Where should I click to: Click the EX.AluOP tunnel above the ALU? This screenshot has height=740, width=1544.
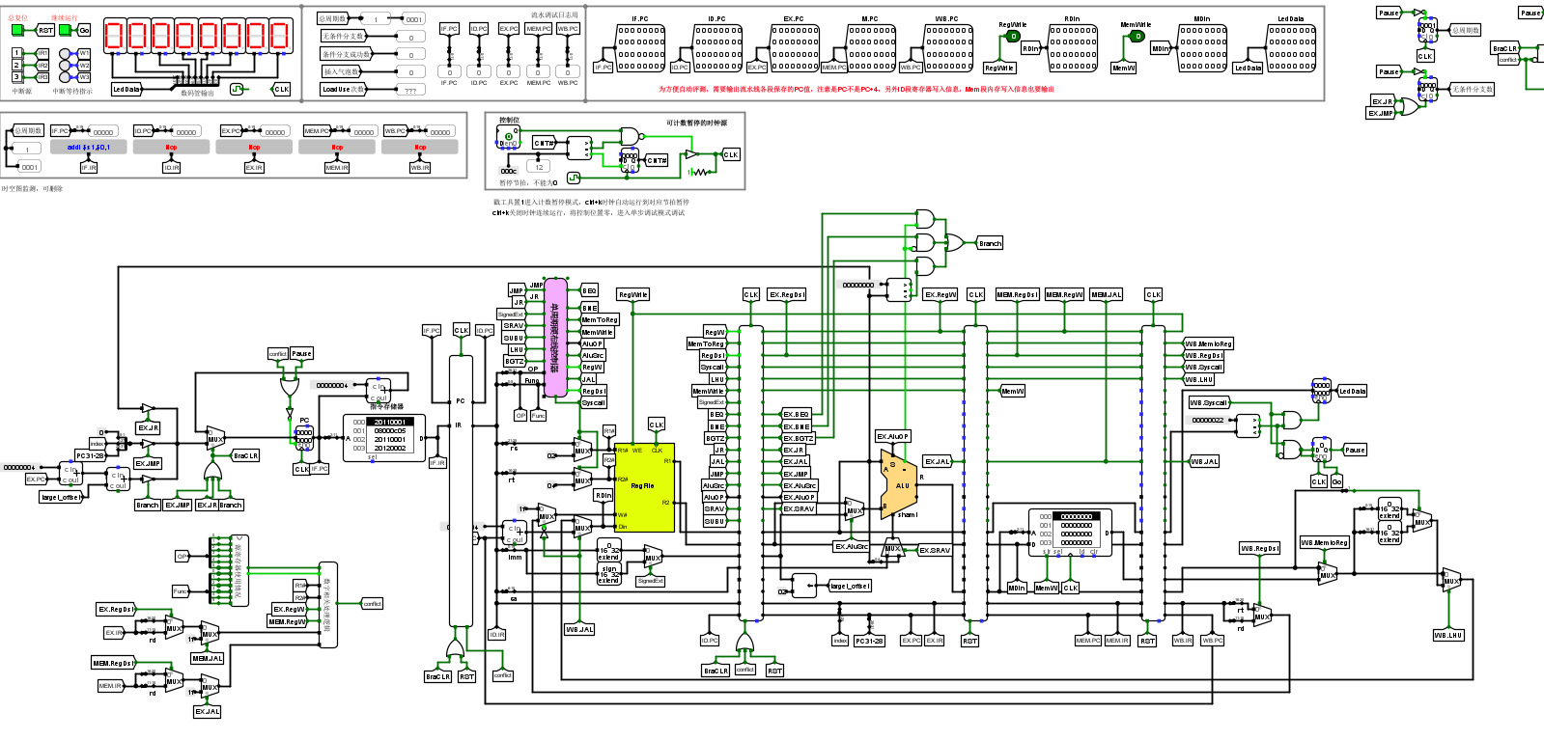(x=893, y=436)
